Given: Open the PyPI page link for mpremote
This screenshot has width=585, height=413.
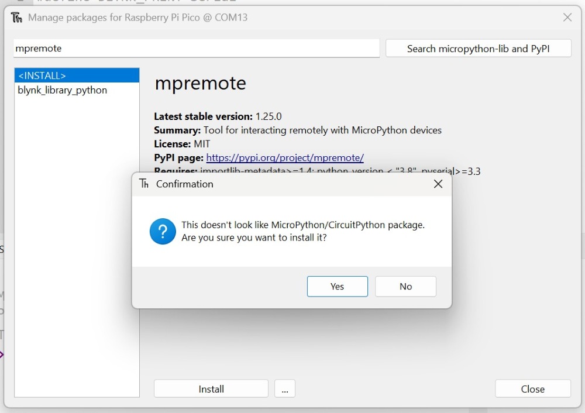Looking at the screenshot, I should pos(285,158).
